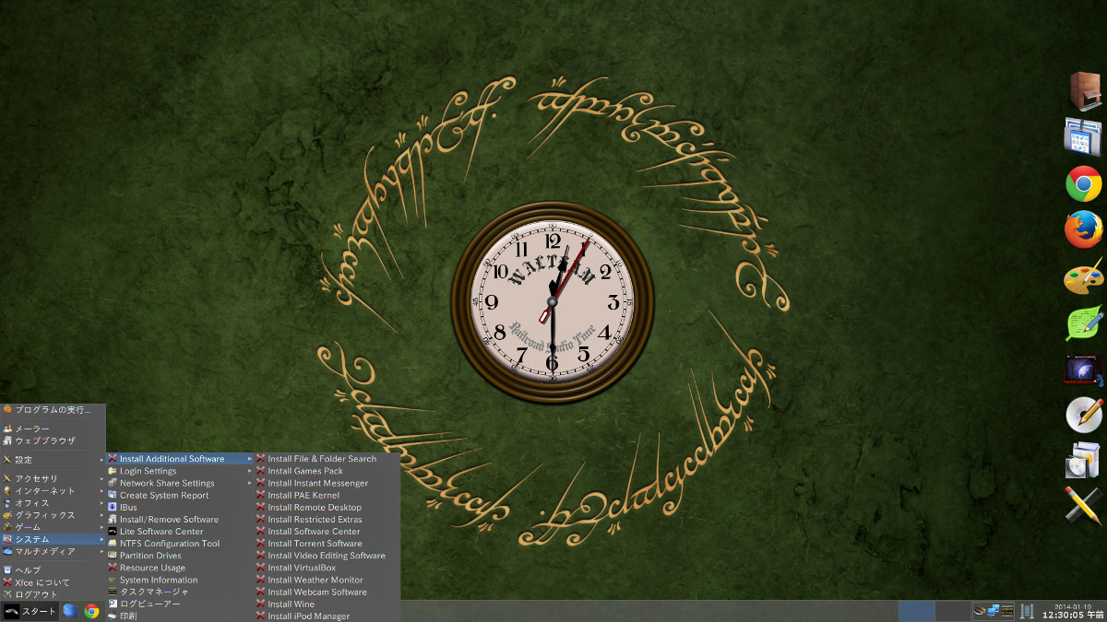Open the disc burner icon with pencil
The height and width of the screenshot is (622, 1107).
[1084, 415]
